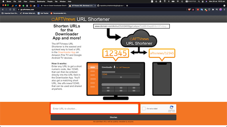Open the pinned orange circle tab
The height and width of the screenshot is (127, 227).
(31, 6)
